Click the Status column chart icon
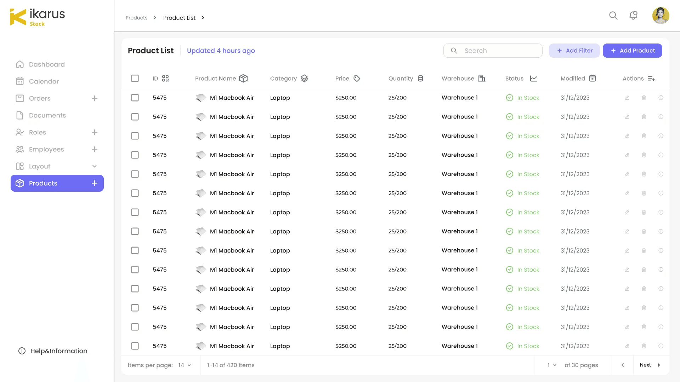The width and height of the screenshot is (680, 382). [x=534, y=79]
